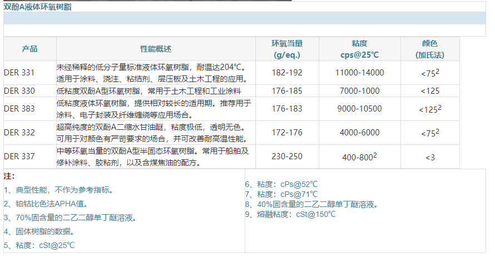The width and height of the screenshot is (495, 258).
Task: Click note 5 粘度：cSt@25℃
Action: click(x=39, y=245)
